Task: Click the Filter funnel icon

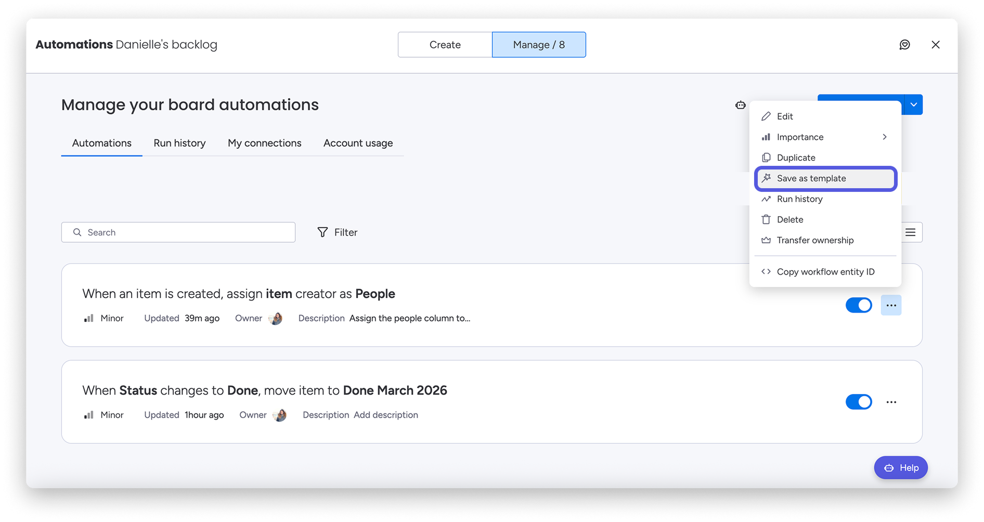Action: pyautogui.click(x=322, y=232)
